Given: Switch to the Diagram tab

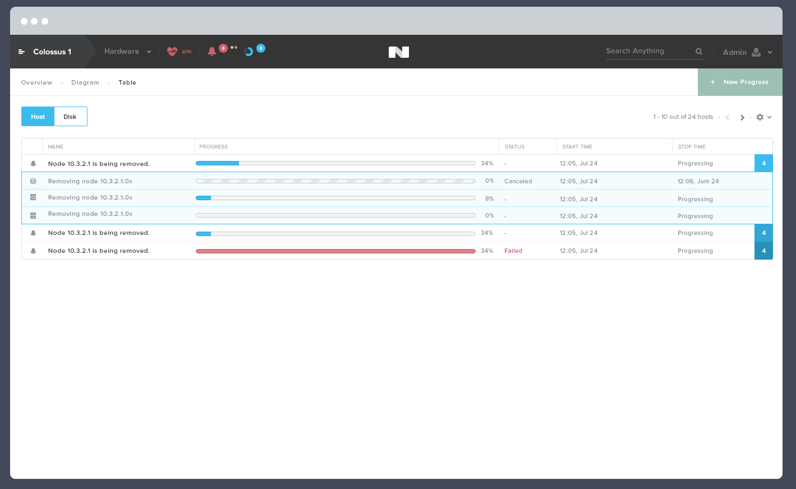Looking at the screenshot, I should click(x=85, y=82).
